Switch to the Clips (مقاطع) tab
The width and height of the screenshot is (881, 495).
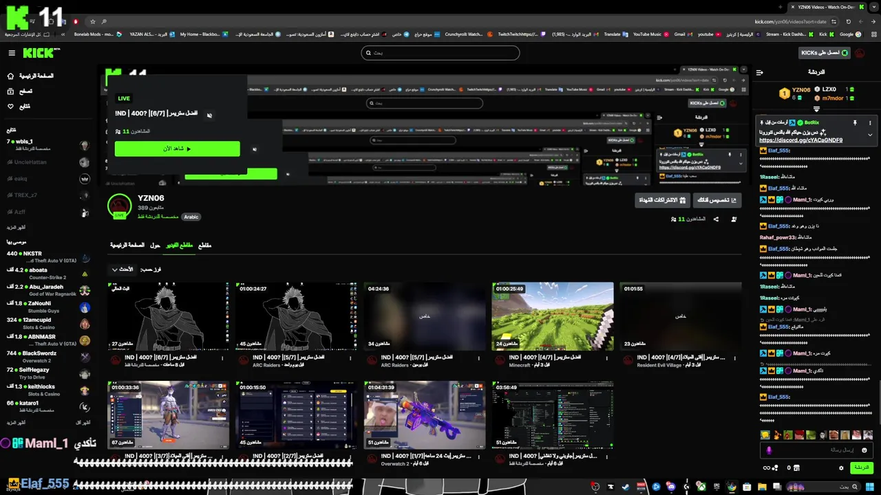[x=204, y=245]
